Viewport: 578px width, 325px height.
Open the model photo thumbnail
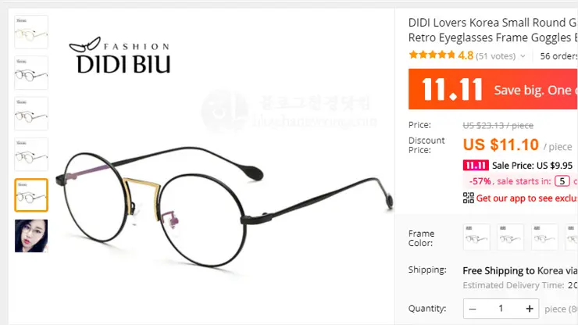tap(31, 236)
